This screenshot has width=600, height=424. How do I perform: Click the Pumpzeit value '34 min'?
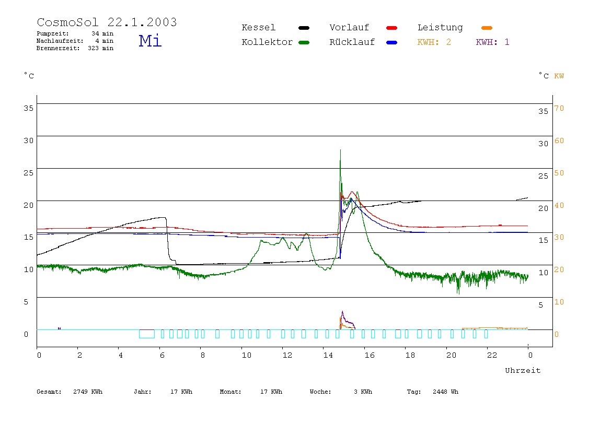102,33
